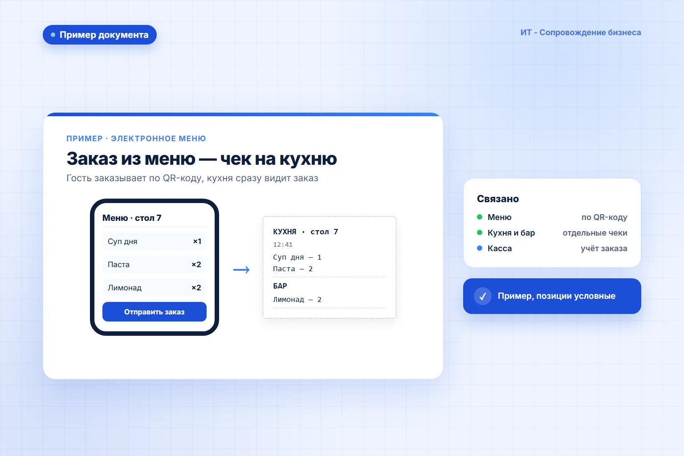Open the «ИТ - Сопровождение бизнеса» link
This screenshot has width=684, height=456.
coord(581,33)
